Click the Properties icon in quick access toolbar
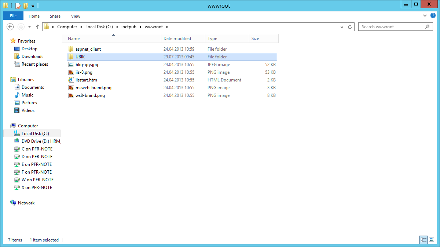440x247 pixels. (18, 6)
